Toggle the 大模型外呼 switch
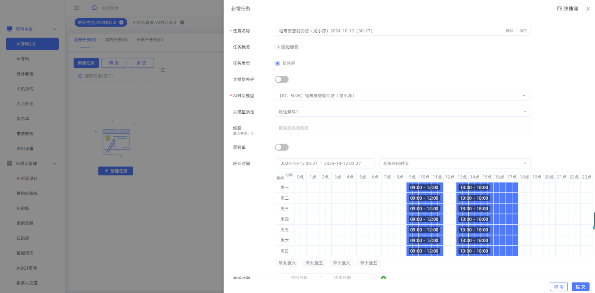 pyautogui.click(x=282, y=79)
